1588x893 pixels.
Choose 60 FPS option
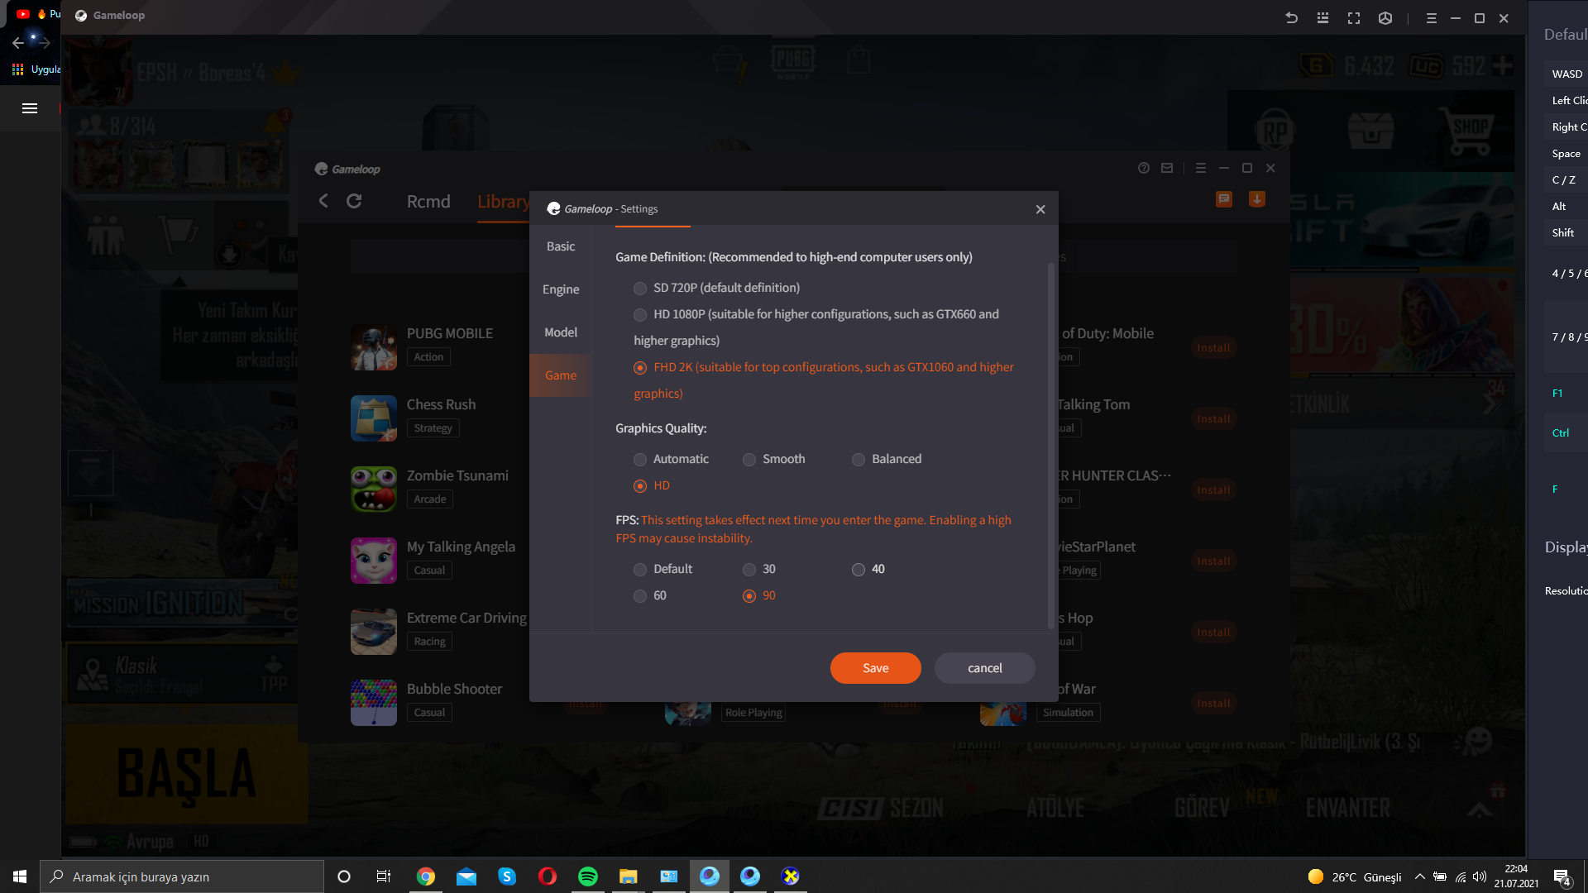640,596
